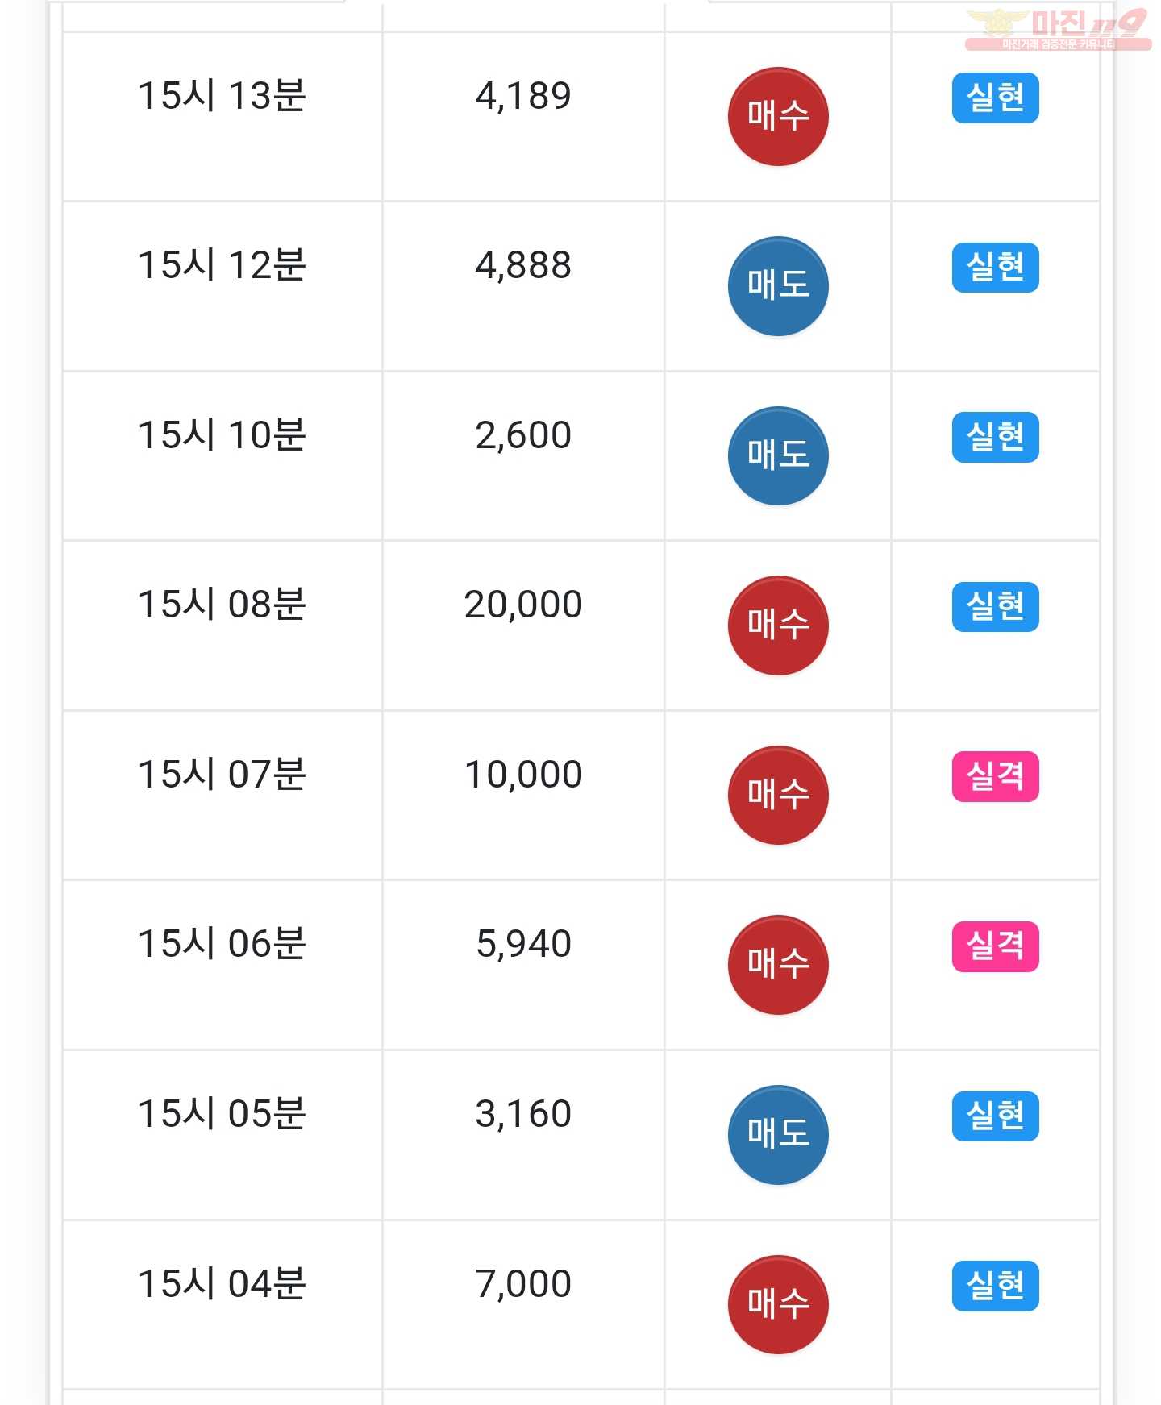The image size is (1161, 1405).
Task: Click the red 매수 circle at 15시 07분
Action: coord(778,796)
